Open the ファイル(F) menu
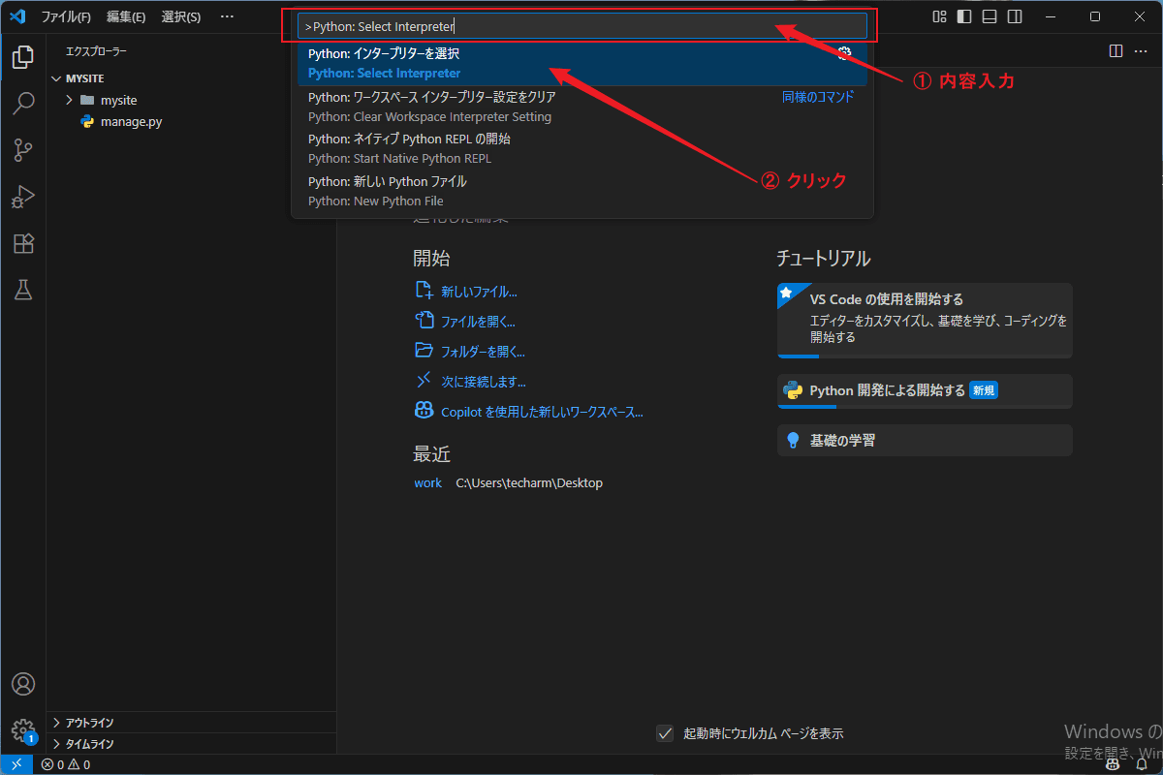 pos(66,16)
